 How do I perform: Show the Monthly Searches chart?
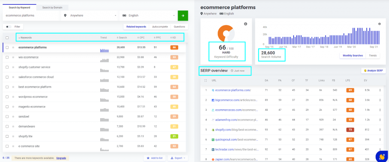click(x=353, y=55)
